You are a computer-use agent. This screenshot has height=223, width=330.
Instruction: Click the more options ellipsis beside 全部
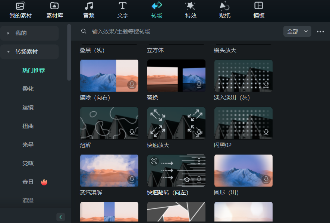tap(320, 32)
